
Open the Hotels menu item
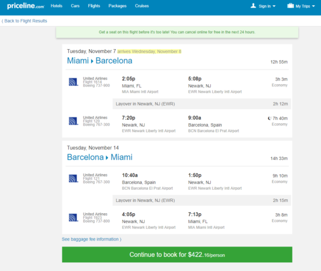pos(57,6)
